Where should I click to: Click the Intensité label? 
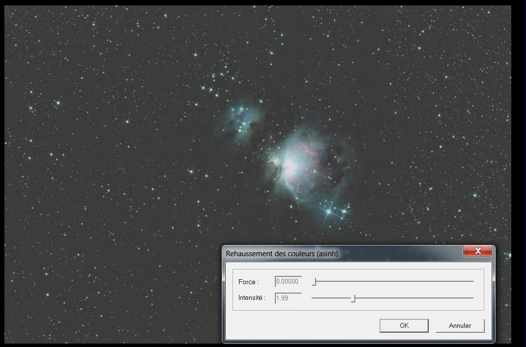coord(252,298)
